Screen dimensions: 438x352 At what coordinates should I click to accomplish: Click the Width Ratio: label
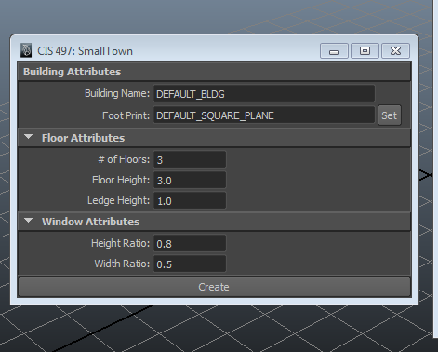tap(122, 264)
